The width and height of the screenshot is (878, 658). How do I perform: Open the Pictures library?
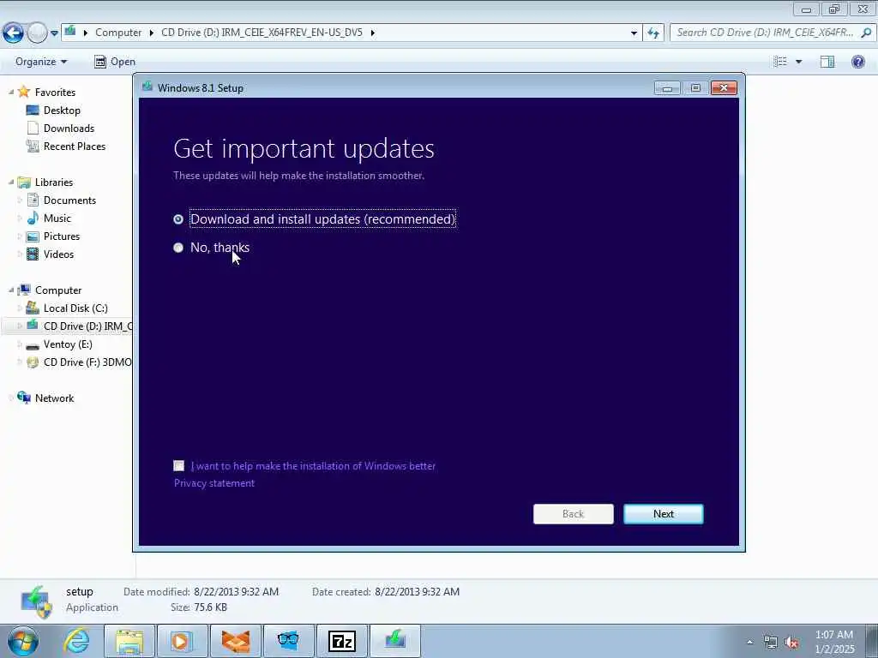click(x=62, y=236)
